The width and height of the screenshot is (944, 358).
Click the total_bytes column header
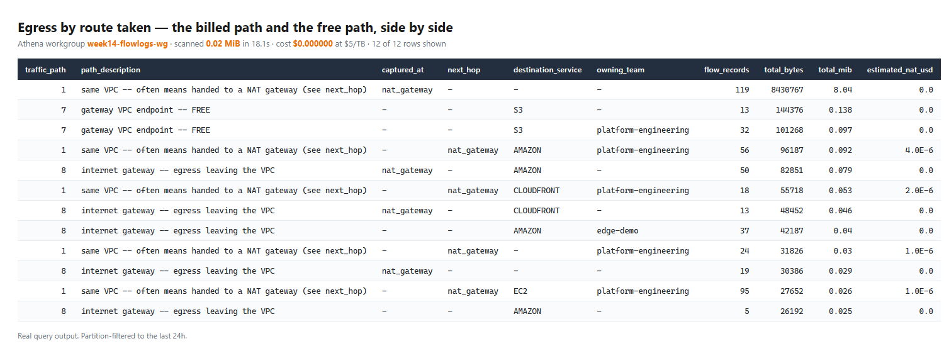784,70
